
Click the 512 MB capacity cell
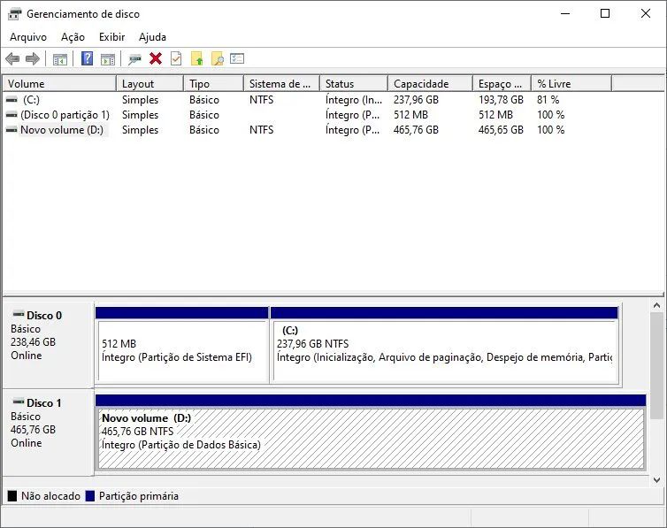[x=411, y=115]
